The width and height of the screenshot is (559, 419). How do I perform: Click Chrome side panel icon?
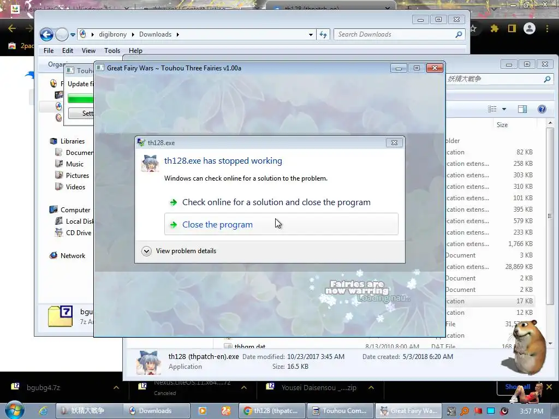(x=512, y=28)
